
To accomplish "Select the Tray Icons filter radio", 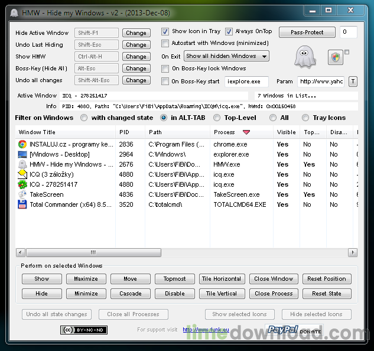I will (305, 118).
